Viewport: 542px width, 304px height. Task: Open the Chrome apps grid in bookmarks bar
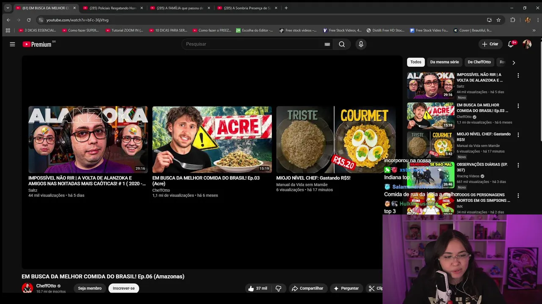click(x=8, y=30)
